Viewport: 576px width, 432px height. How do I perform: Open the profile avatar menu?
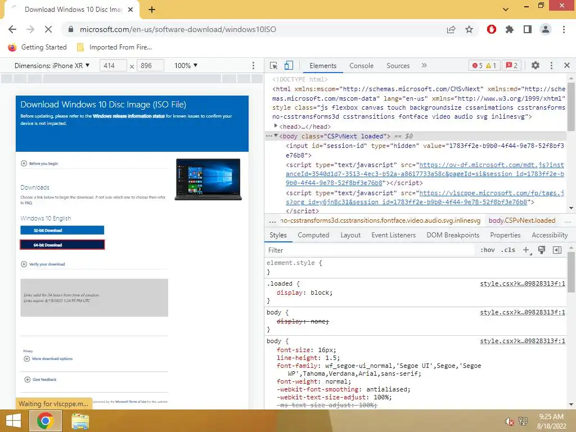coord(546,29)
